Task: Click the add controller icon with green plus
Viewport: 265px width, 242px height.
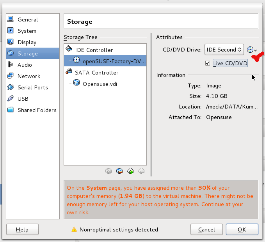Action: (x=130, y=171)
